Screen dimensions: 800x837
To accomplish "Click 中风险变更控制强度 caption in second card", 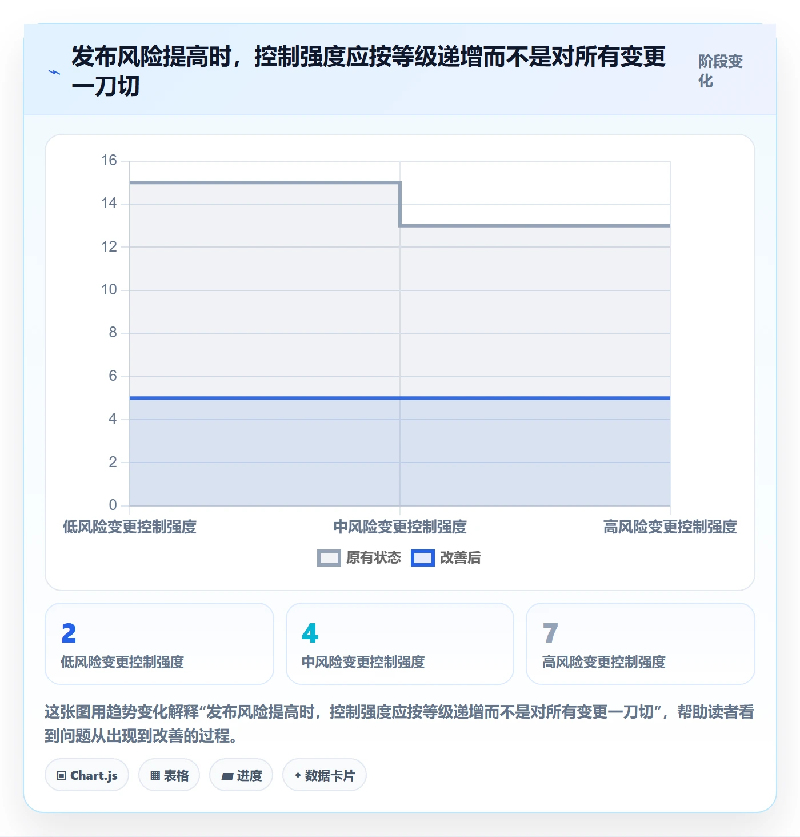I will 363,662.
